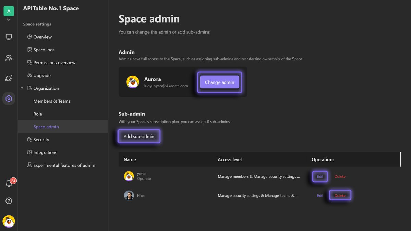Click ycmai's avatar in the sub-admin table

[x=128, y=176]
